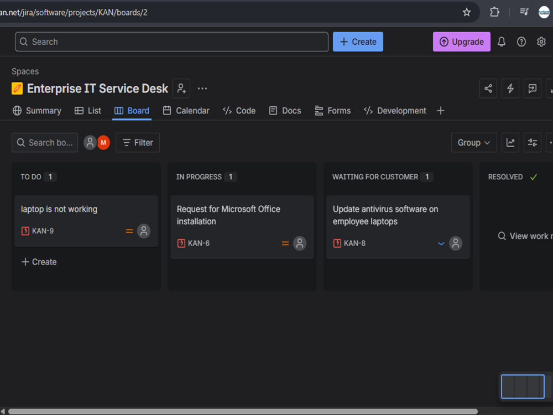The width and height of the screenshot is (553, 415).
Task: Click the KAN-6 assignee avatar
Action: [x=299, y=243]
